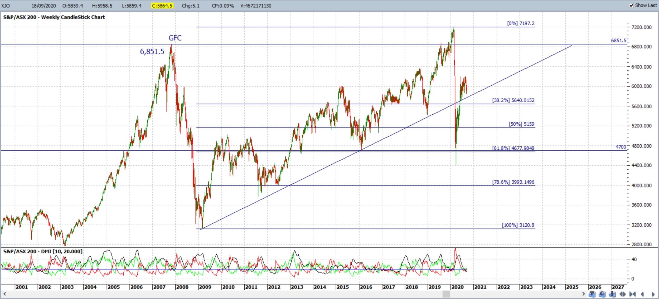
Task: Click the 6,851.5 annotation near GFC peak
Action: [152, 52]
